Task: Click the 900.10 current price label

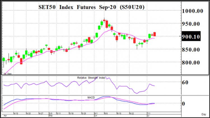Action: point(191,36)
